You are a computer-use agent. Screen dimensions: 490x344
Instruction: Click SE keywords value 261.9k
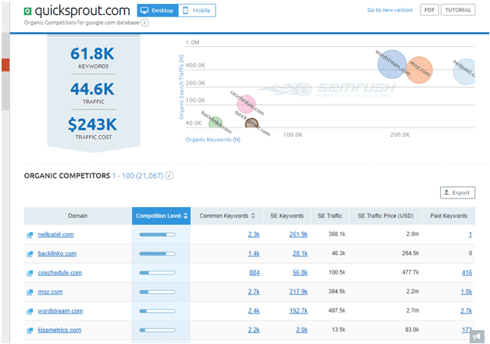tap(299, 235)
